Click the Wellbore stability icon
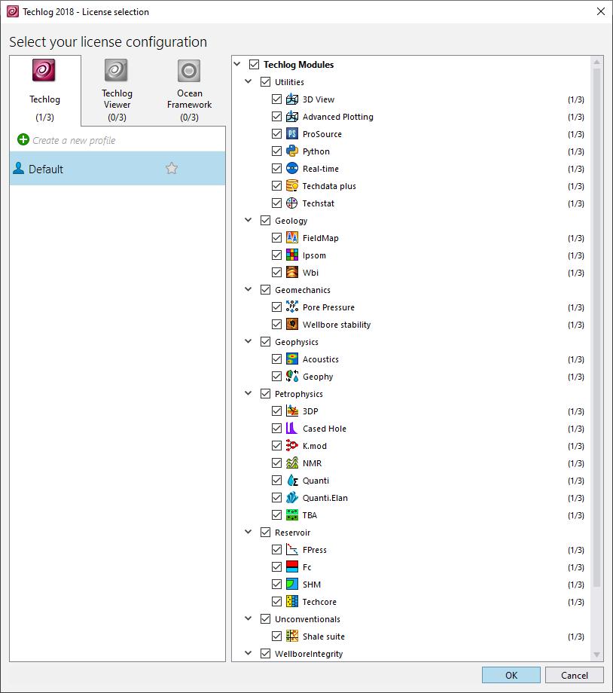The height and width of the screenshot is (693, 613). (291, 325)
